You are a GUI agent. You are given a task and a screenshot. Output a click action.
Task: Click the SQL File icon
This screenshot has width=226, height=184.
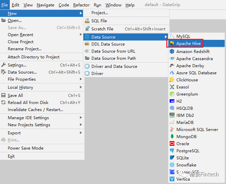pyautogui.click(x=87, y=21)
